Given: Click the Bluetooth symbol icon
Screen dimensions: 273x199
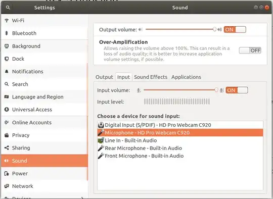Looking at the screenshot, I should (x=7, y=33).
